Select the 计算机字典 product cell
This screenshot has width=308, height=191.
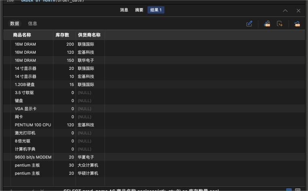click(x=25, y=149)
